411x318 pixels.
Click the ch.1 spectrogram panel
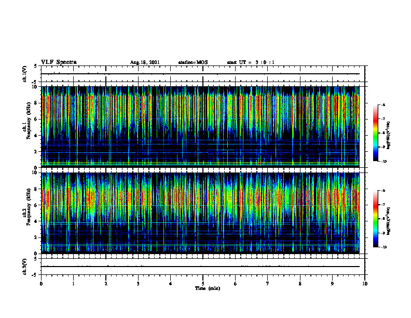click(x=200, y=127)
